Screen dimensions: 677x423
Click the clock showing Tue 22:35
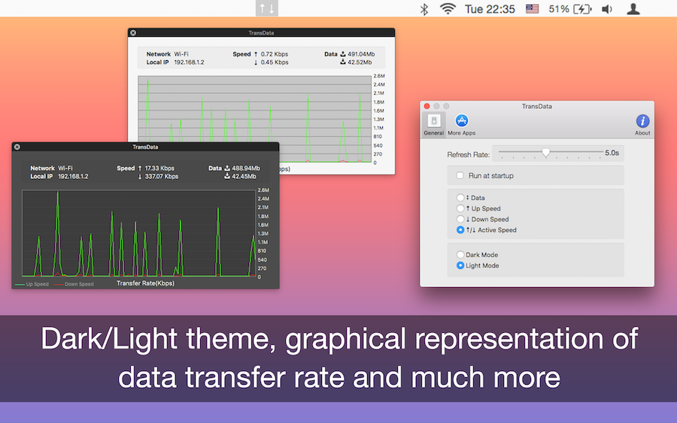[x=490, y=9]
